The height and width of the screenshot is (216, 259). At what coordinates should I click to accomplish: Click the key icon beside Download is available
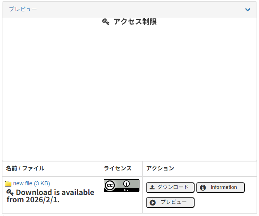point(10,193)
